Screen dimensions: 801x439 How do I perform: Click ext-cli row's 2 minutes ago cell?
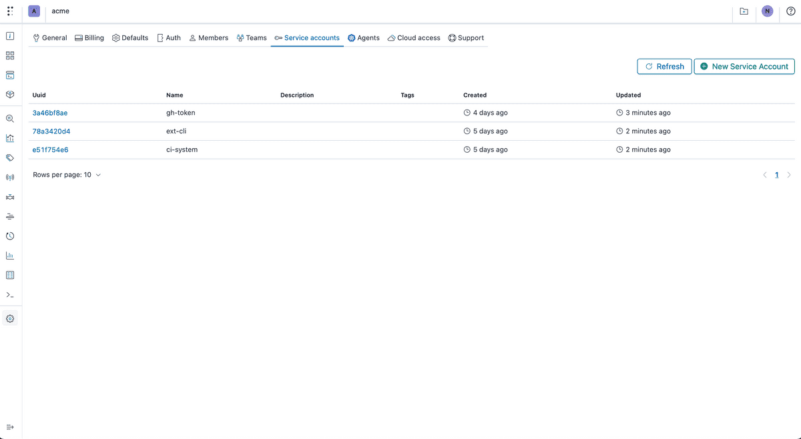click(x=643, y=131)
